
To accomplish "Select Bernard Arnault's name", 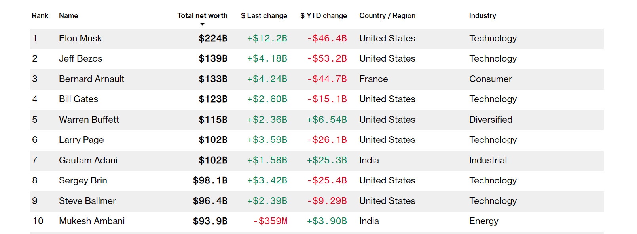I will 91,79.
